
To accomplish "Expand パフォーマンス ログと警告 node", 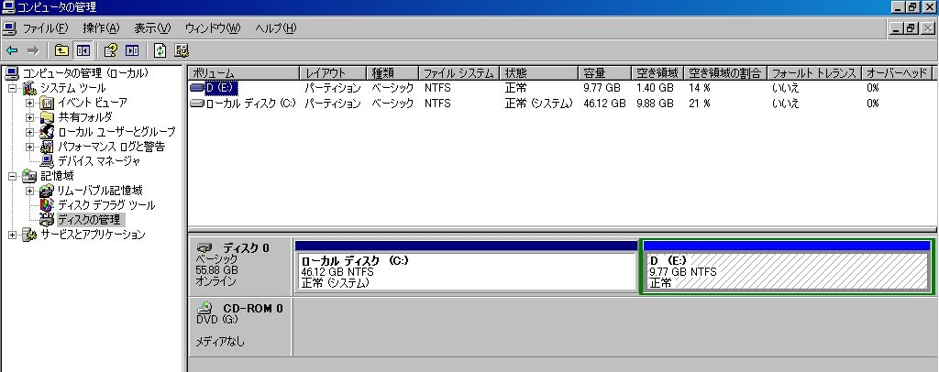I will (30, 147).
